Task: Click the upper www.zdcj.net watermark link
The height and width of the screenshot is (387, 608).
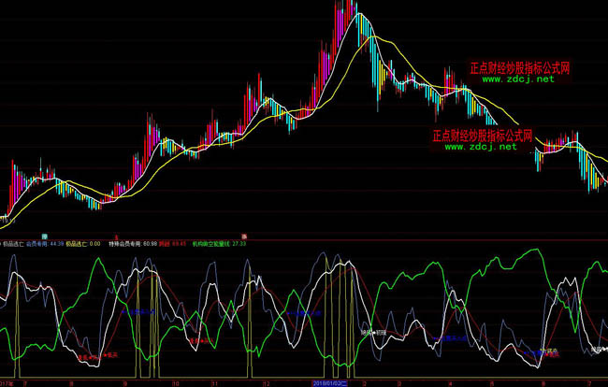Action: (518, 80)
